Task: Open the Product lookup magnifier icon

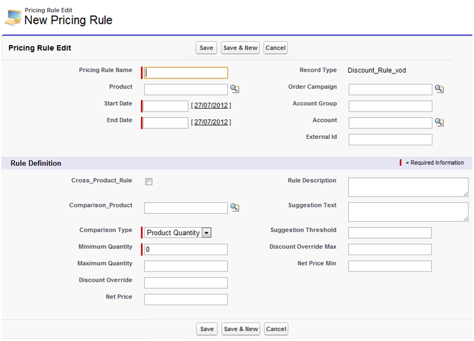Action: [234, 89]
